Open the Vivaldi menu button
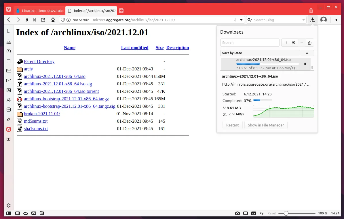 click(9, 9)
